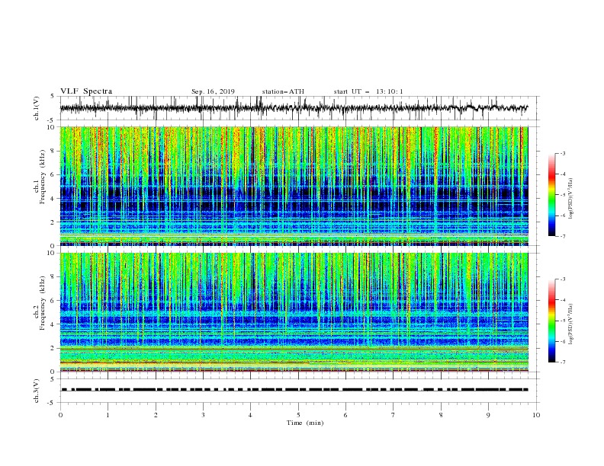Click time axis tick label "9"
The image size is (604, 466).
[488, 415]
